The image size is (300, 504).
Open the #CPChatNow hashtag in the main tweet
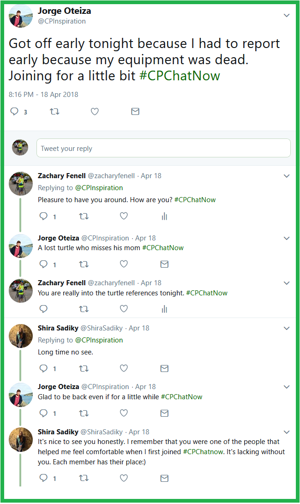point(180,76)
